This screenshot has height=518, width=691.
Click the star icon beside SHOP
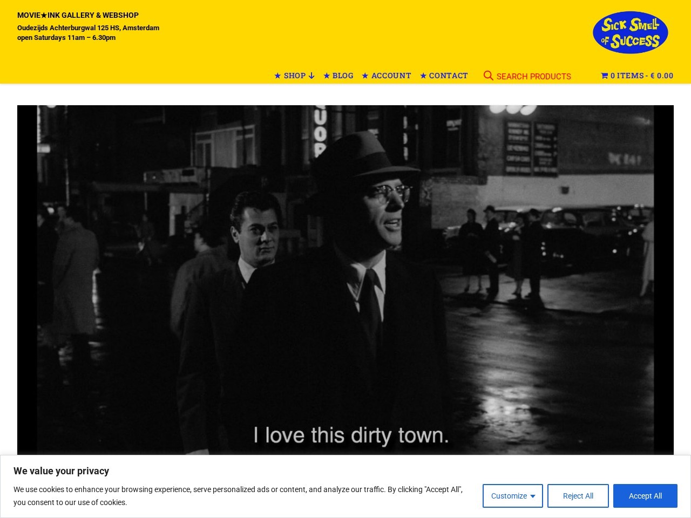click(x=277, y=76)
